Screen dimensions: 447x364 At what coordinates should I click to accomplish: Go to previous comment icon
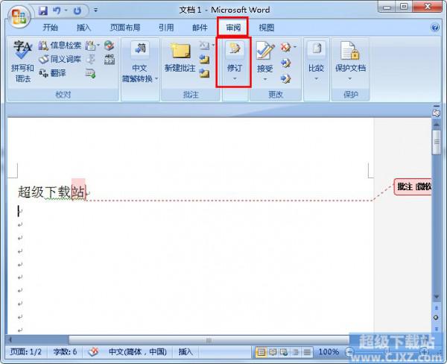204,59
